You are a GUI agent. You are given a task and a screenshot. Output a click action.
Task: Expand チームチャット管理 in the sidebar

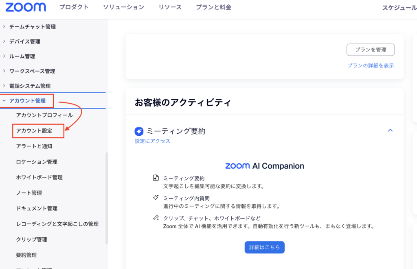pyautogui.click(x=29, y=26)
